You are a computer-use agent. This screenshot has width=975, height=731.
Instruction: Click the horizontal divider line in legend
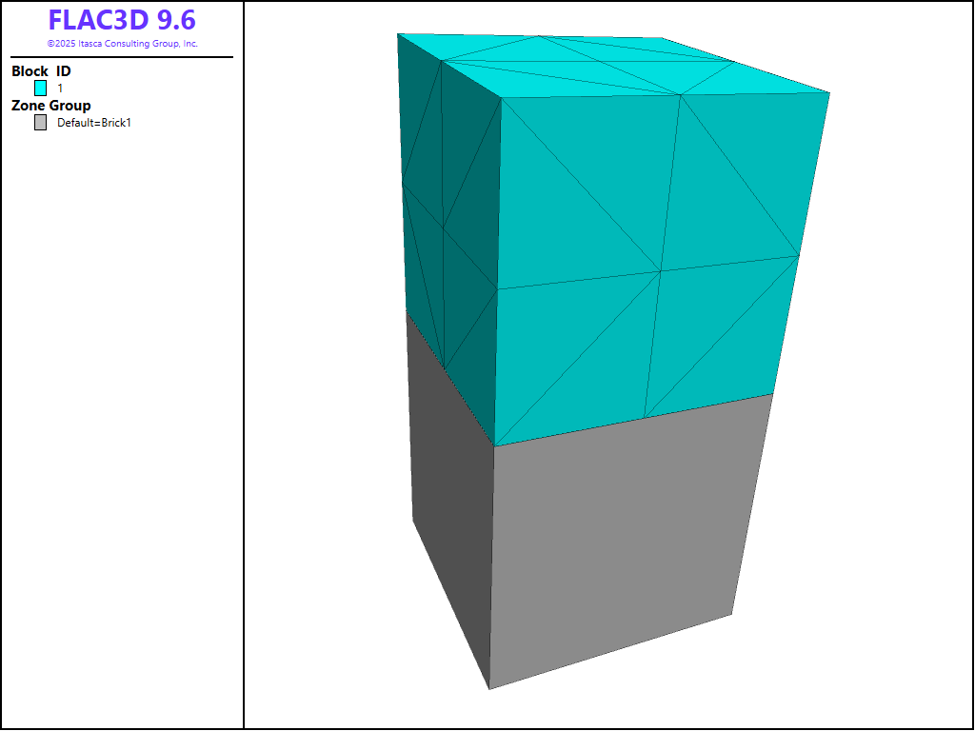tap(122, 57)
